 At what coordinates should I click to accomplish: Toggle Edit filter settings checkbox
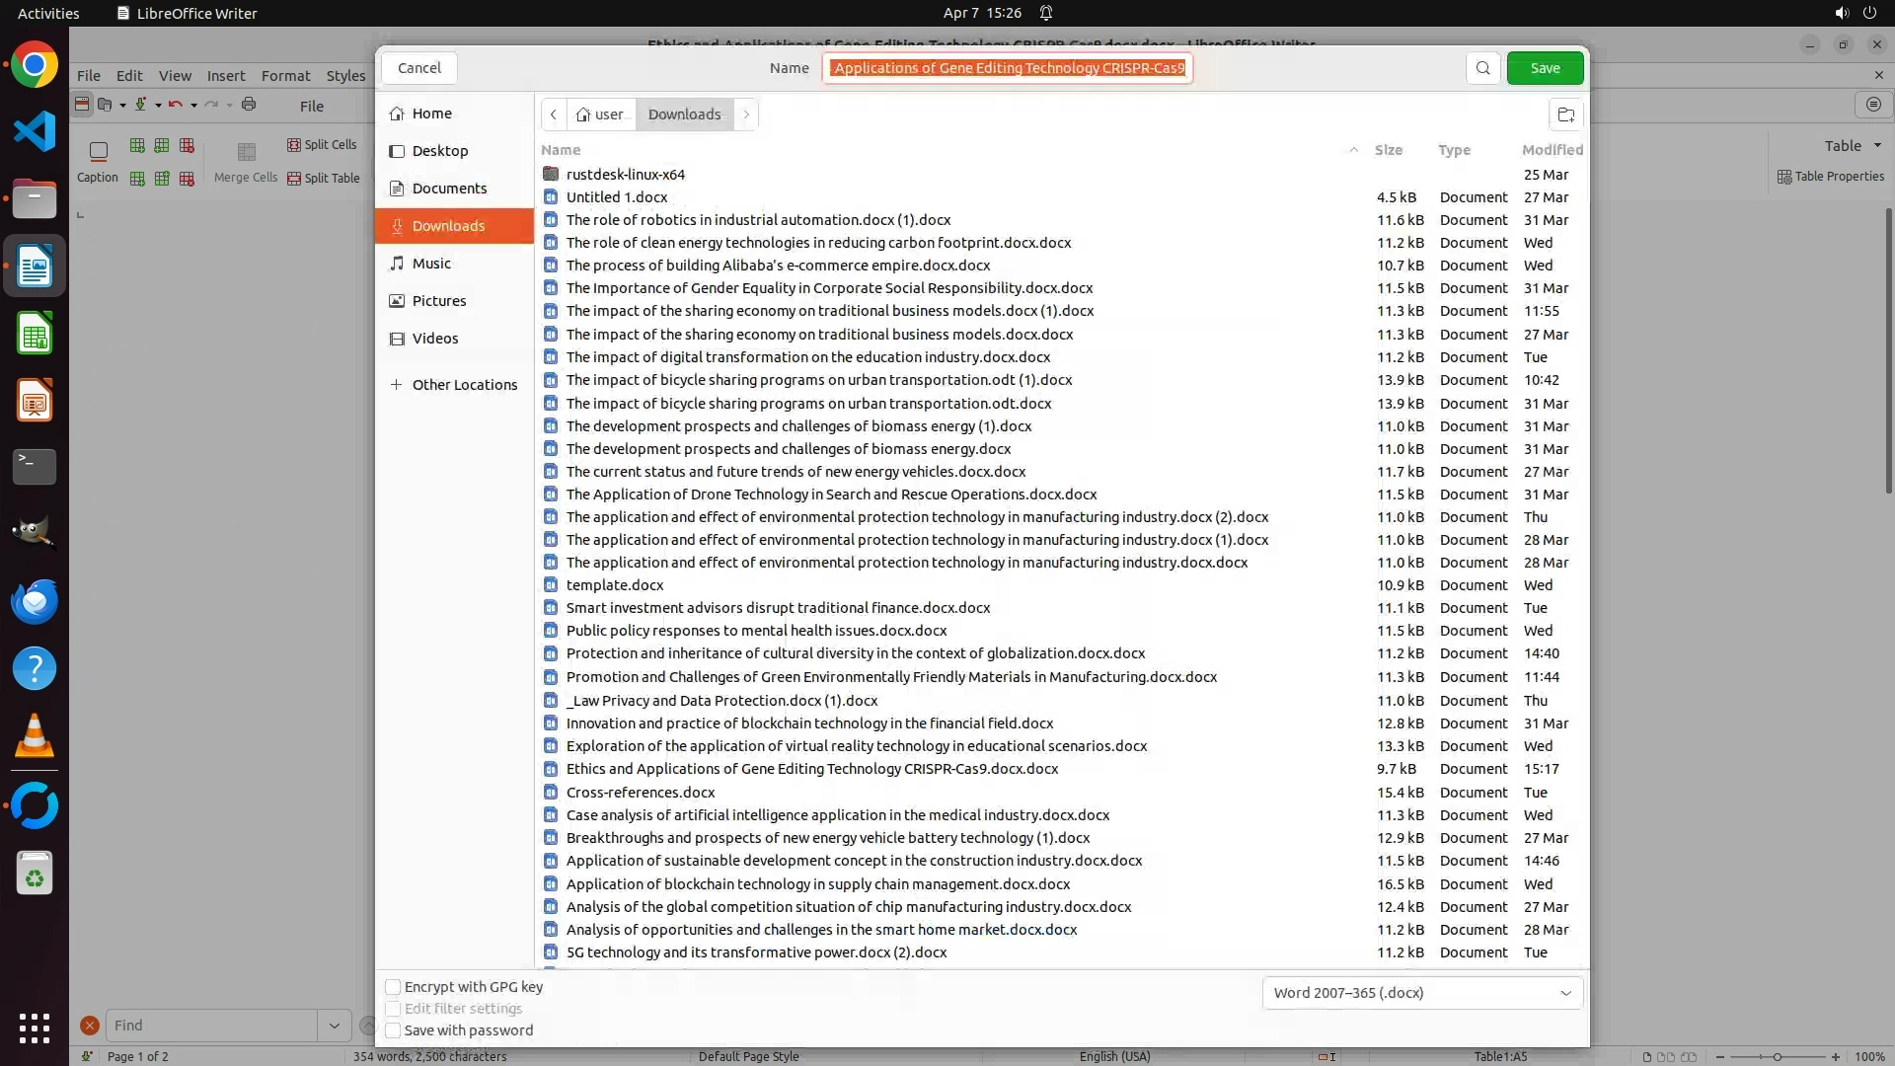pyautogui.click(x=393, y=1009)
